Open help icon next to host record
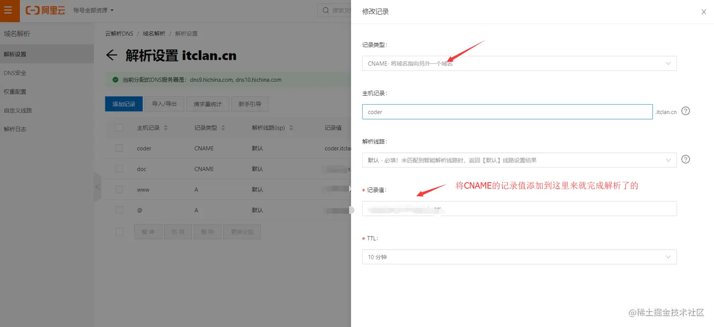The image size is (714, 327). 686,111
